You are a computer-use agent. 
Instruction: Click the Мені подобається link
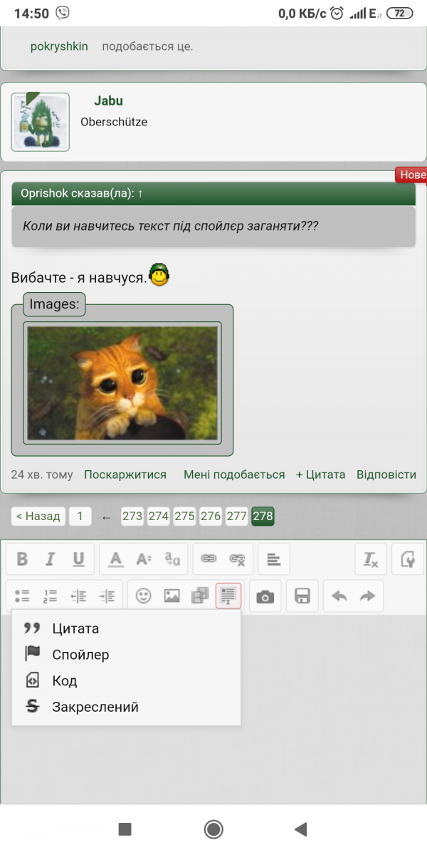[x=234, y=475]
